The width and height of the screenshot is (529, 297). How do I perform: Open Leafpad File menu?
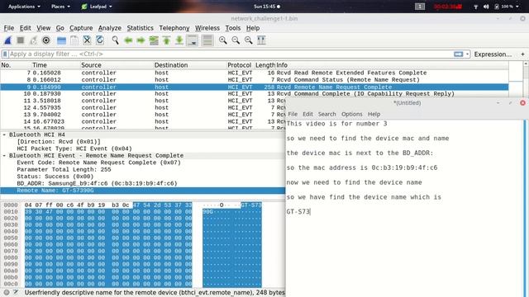293,114
